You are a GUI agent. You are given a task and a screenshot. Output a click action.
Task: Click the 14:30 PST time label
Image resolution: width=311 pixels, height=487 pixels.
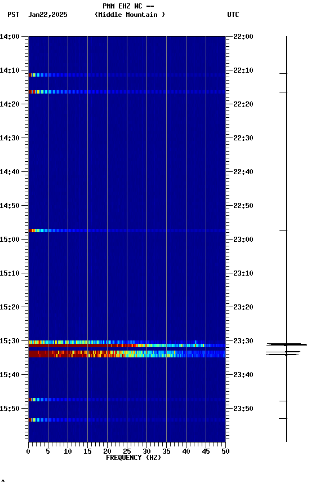10,138
